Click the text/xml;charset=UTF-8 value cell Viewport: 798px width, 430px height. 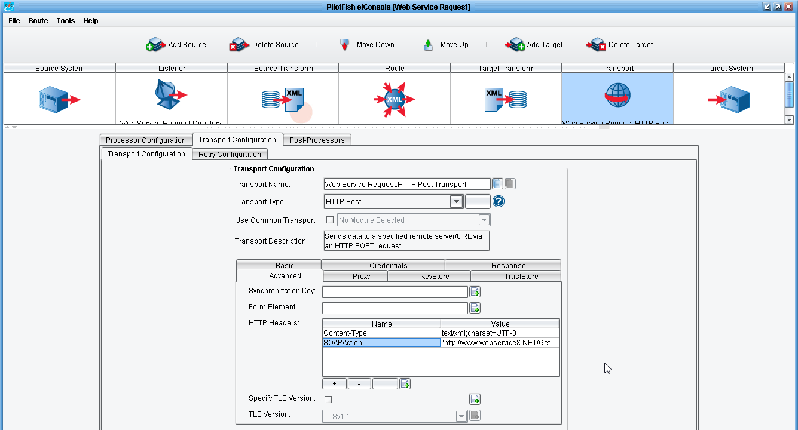coord(500,333)
